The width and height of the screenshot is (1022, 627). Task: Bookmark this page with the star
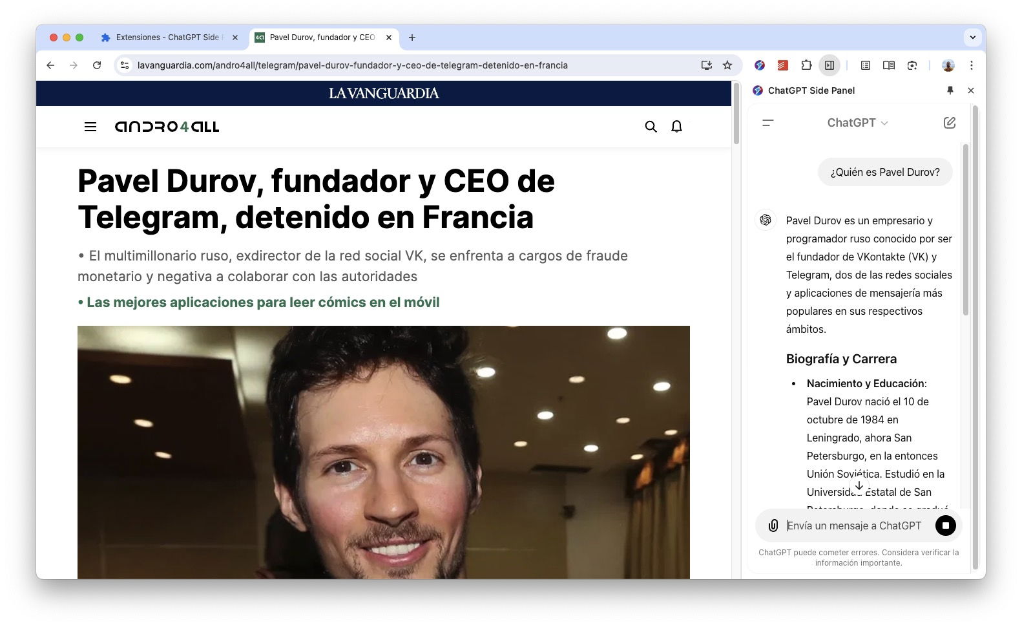coord(727,65)
